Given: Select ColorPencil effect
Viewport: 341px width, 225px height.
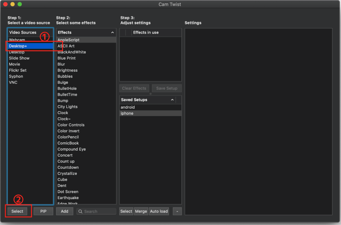Looking at the screenshot, I should point(86,137).
